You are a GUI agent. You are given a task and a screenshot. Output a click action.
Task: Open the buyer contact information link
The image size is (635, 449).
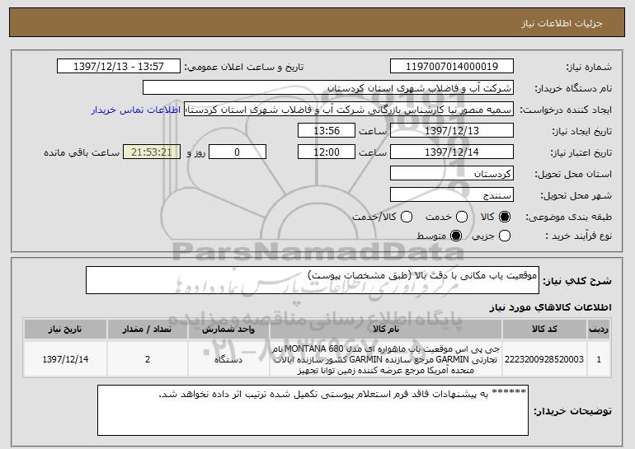(x=136, y=110)
